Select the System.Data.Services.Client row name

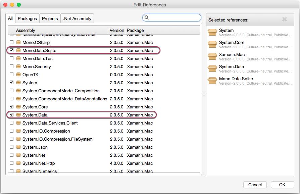pos(50,123)
